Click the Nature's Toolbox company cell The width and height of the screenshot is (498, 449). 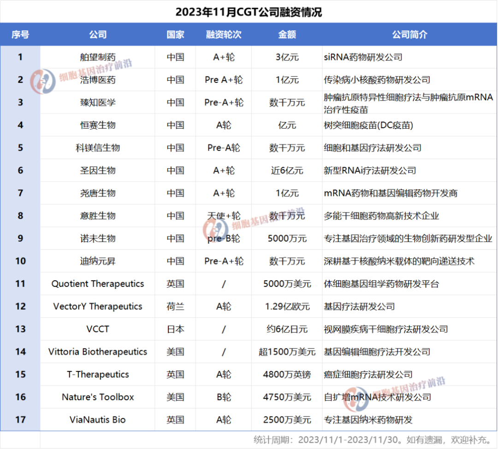click(x=98, y=397)
